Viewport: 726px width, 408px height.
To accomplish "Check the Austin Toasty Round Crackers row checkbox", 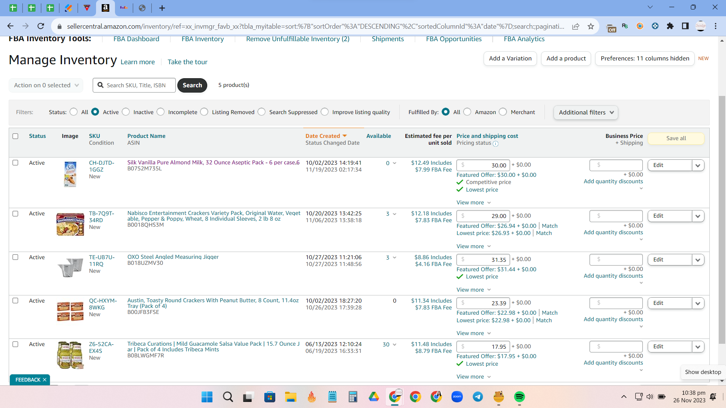I will coord(16,301).
